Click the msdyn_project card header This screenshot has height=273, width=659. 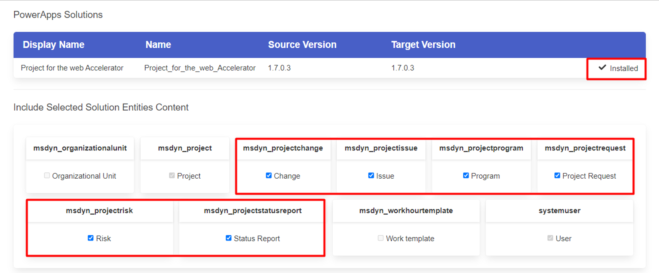[x=185, y=148]
